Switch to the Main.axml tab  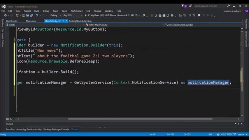pos(31,21)
